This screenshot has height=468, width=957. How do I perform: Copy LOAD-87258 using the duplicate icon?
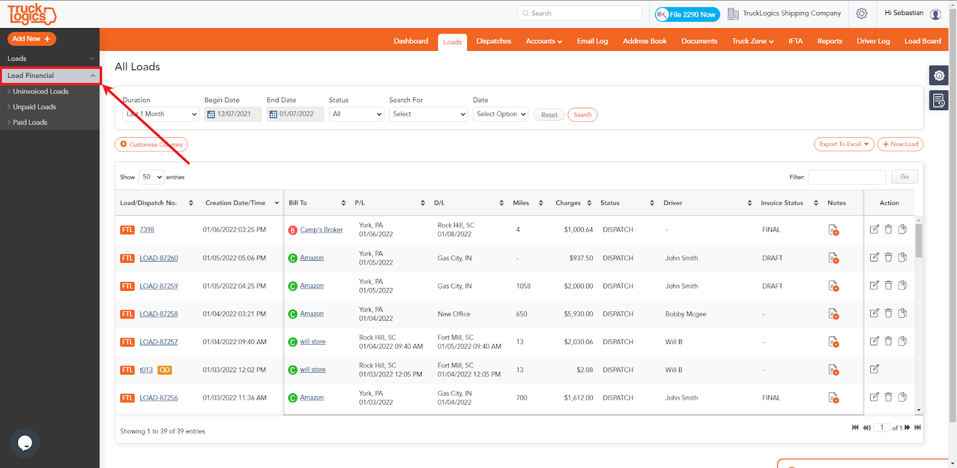[903, 313]
